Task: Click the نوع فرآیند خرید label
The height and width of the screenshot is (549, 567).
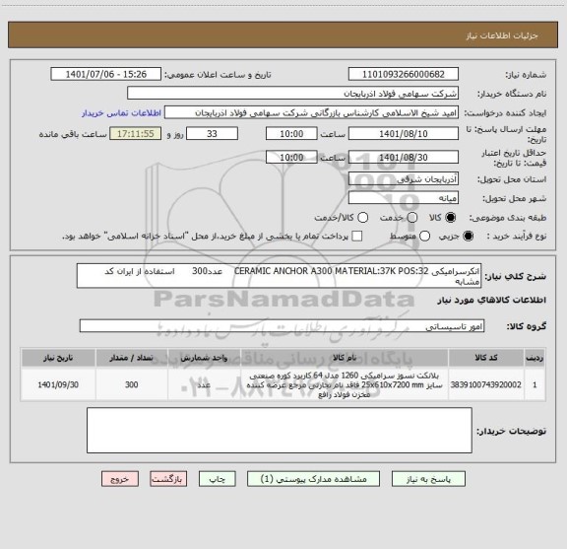Action: point(517,237)
